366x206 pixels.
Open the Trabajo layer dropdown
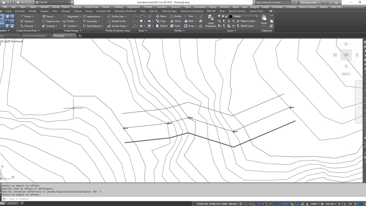pyautogui.click(x=256, y=16)
